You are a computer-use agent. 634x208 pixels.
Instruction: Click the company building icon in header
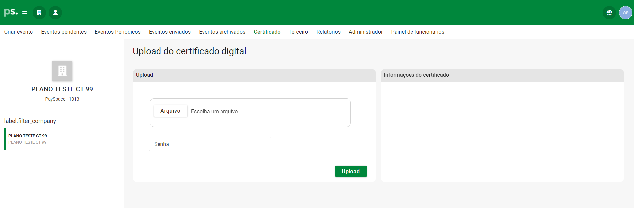[39, 13]
